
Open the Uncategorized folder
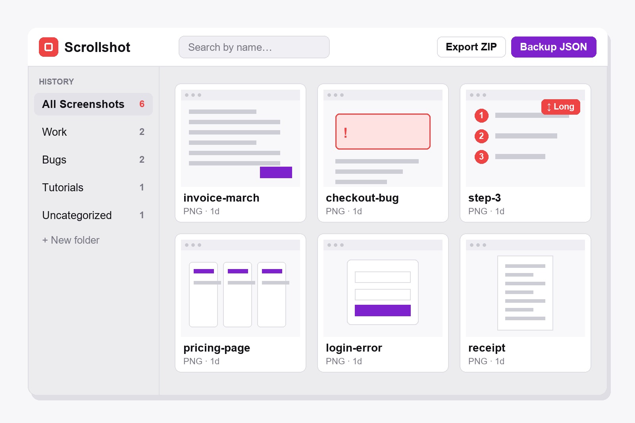93,215
